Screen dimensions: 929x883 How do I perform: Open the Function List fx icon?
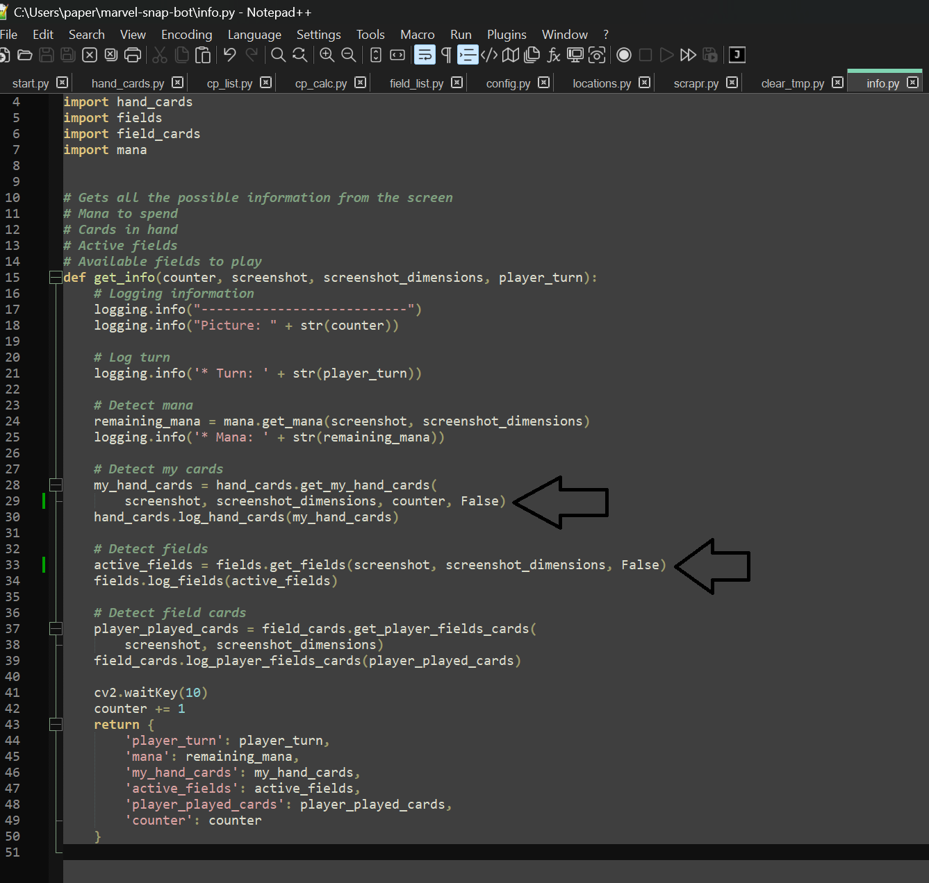pos(554,55)
